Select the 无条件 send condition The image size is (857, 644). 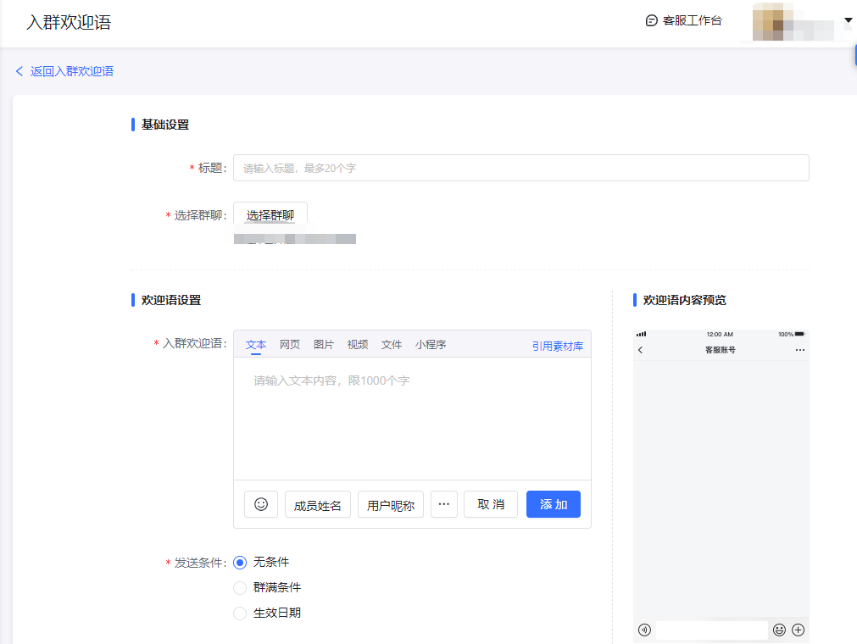click(240, 562)
